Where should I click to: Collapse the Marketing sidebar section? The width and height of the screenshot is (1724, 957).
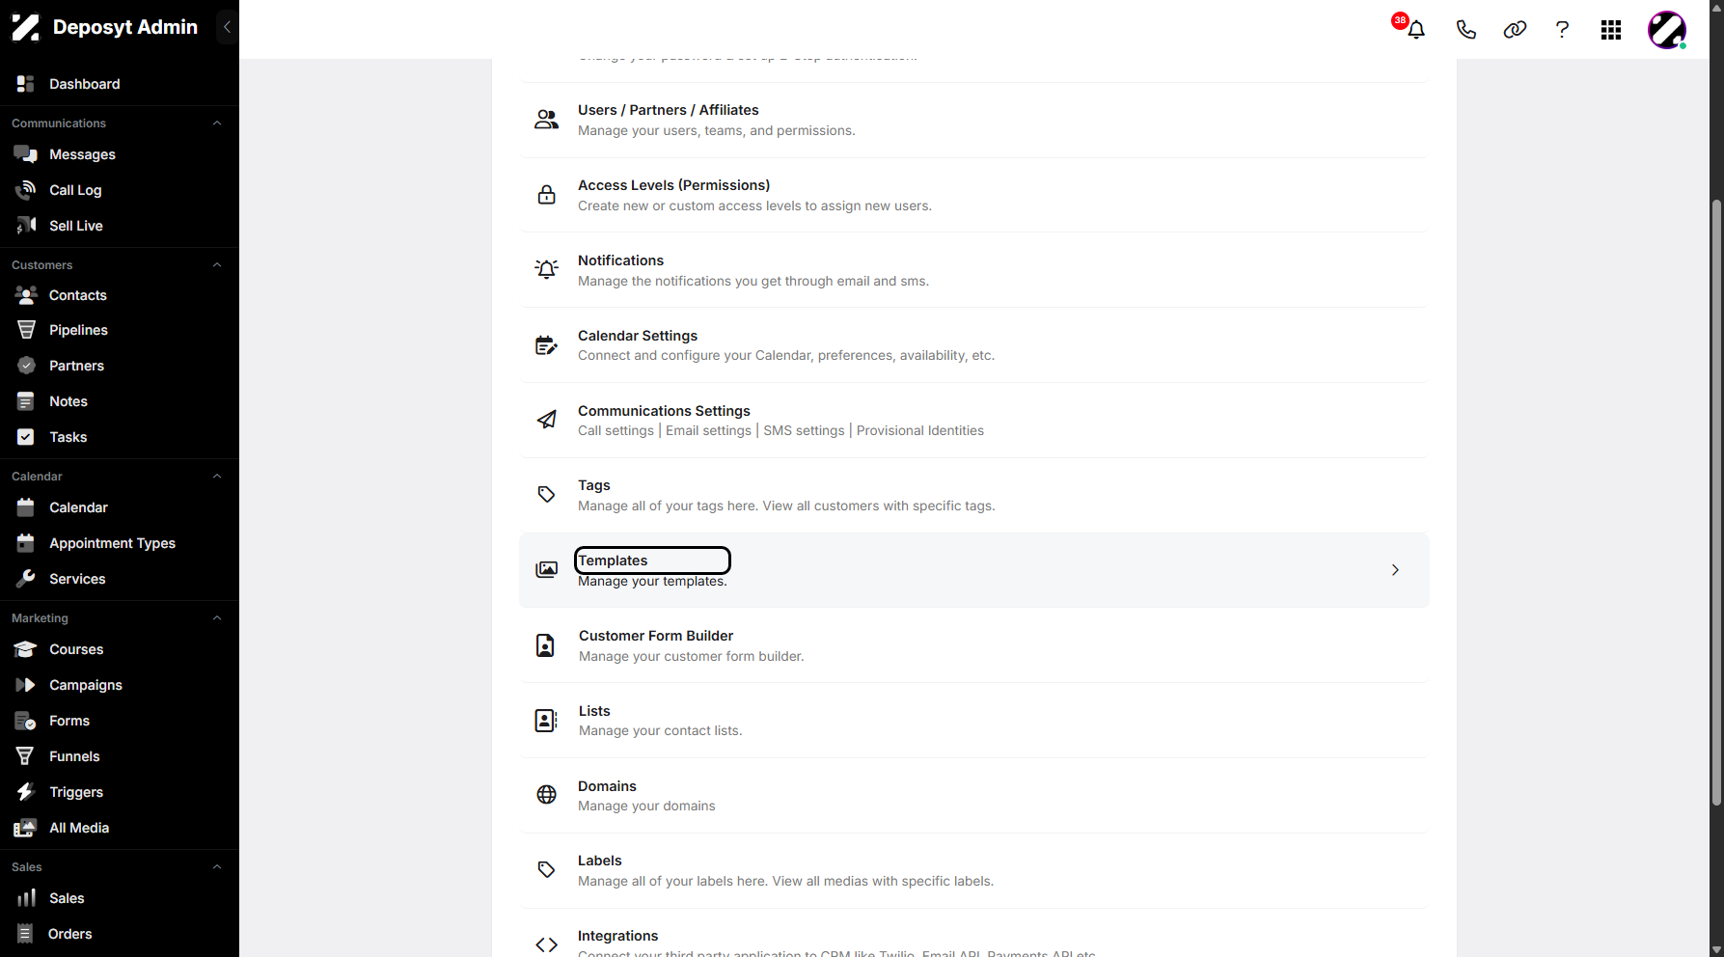(217, 618)
